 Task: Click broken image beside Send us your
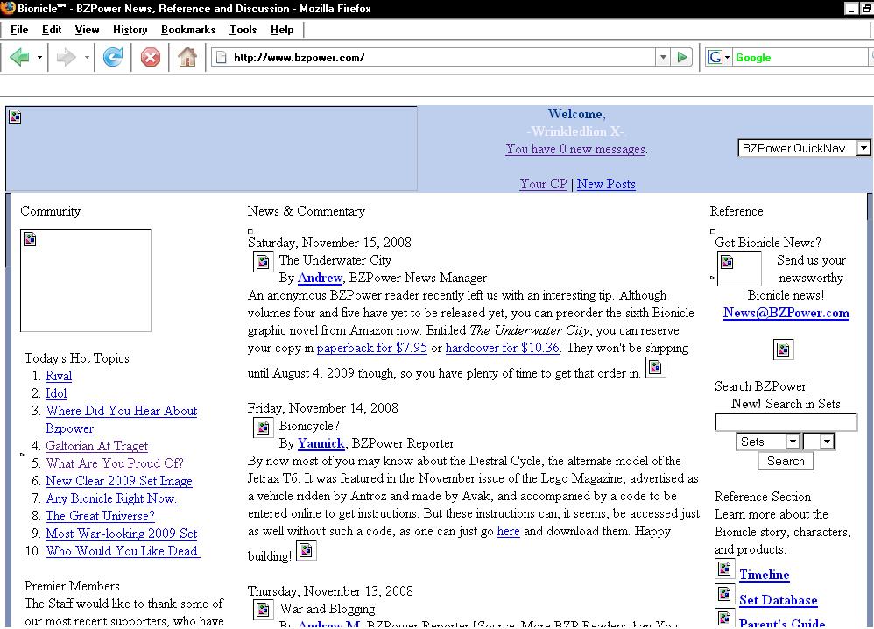coord(739,269)
